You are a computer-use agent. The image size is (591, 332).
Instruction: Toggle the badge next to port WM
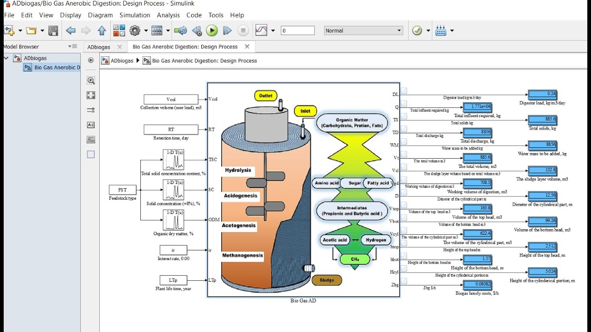coord(404,142)
